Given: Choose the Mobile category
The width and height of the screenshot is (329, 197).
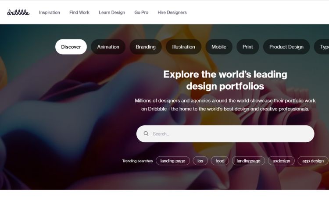Looking at the screenshot, I should (x=219, y=47).
